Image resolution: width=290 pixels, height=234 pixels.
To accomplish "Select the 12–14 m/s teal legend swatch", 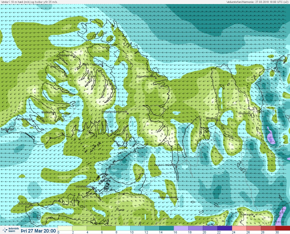I will pyautogui.click(x=152, y=228).
